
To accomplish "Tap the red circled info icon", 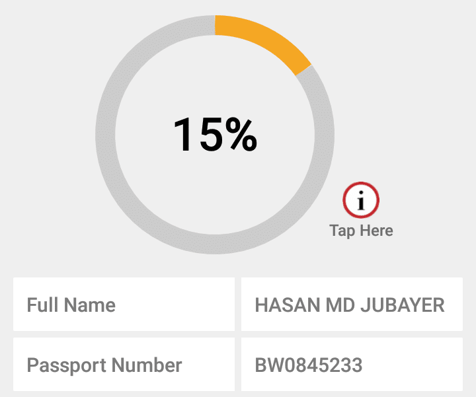I will [x=361, y=200].
